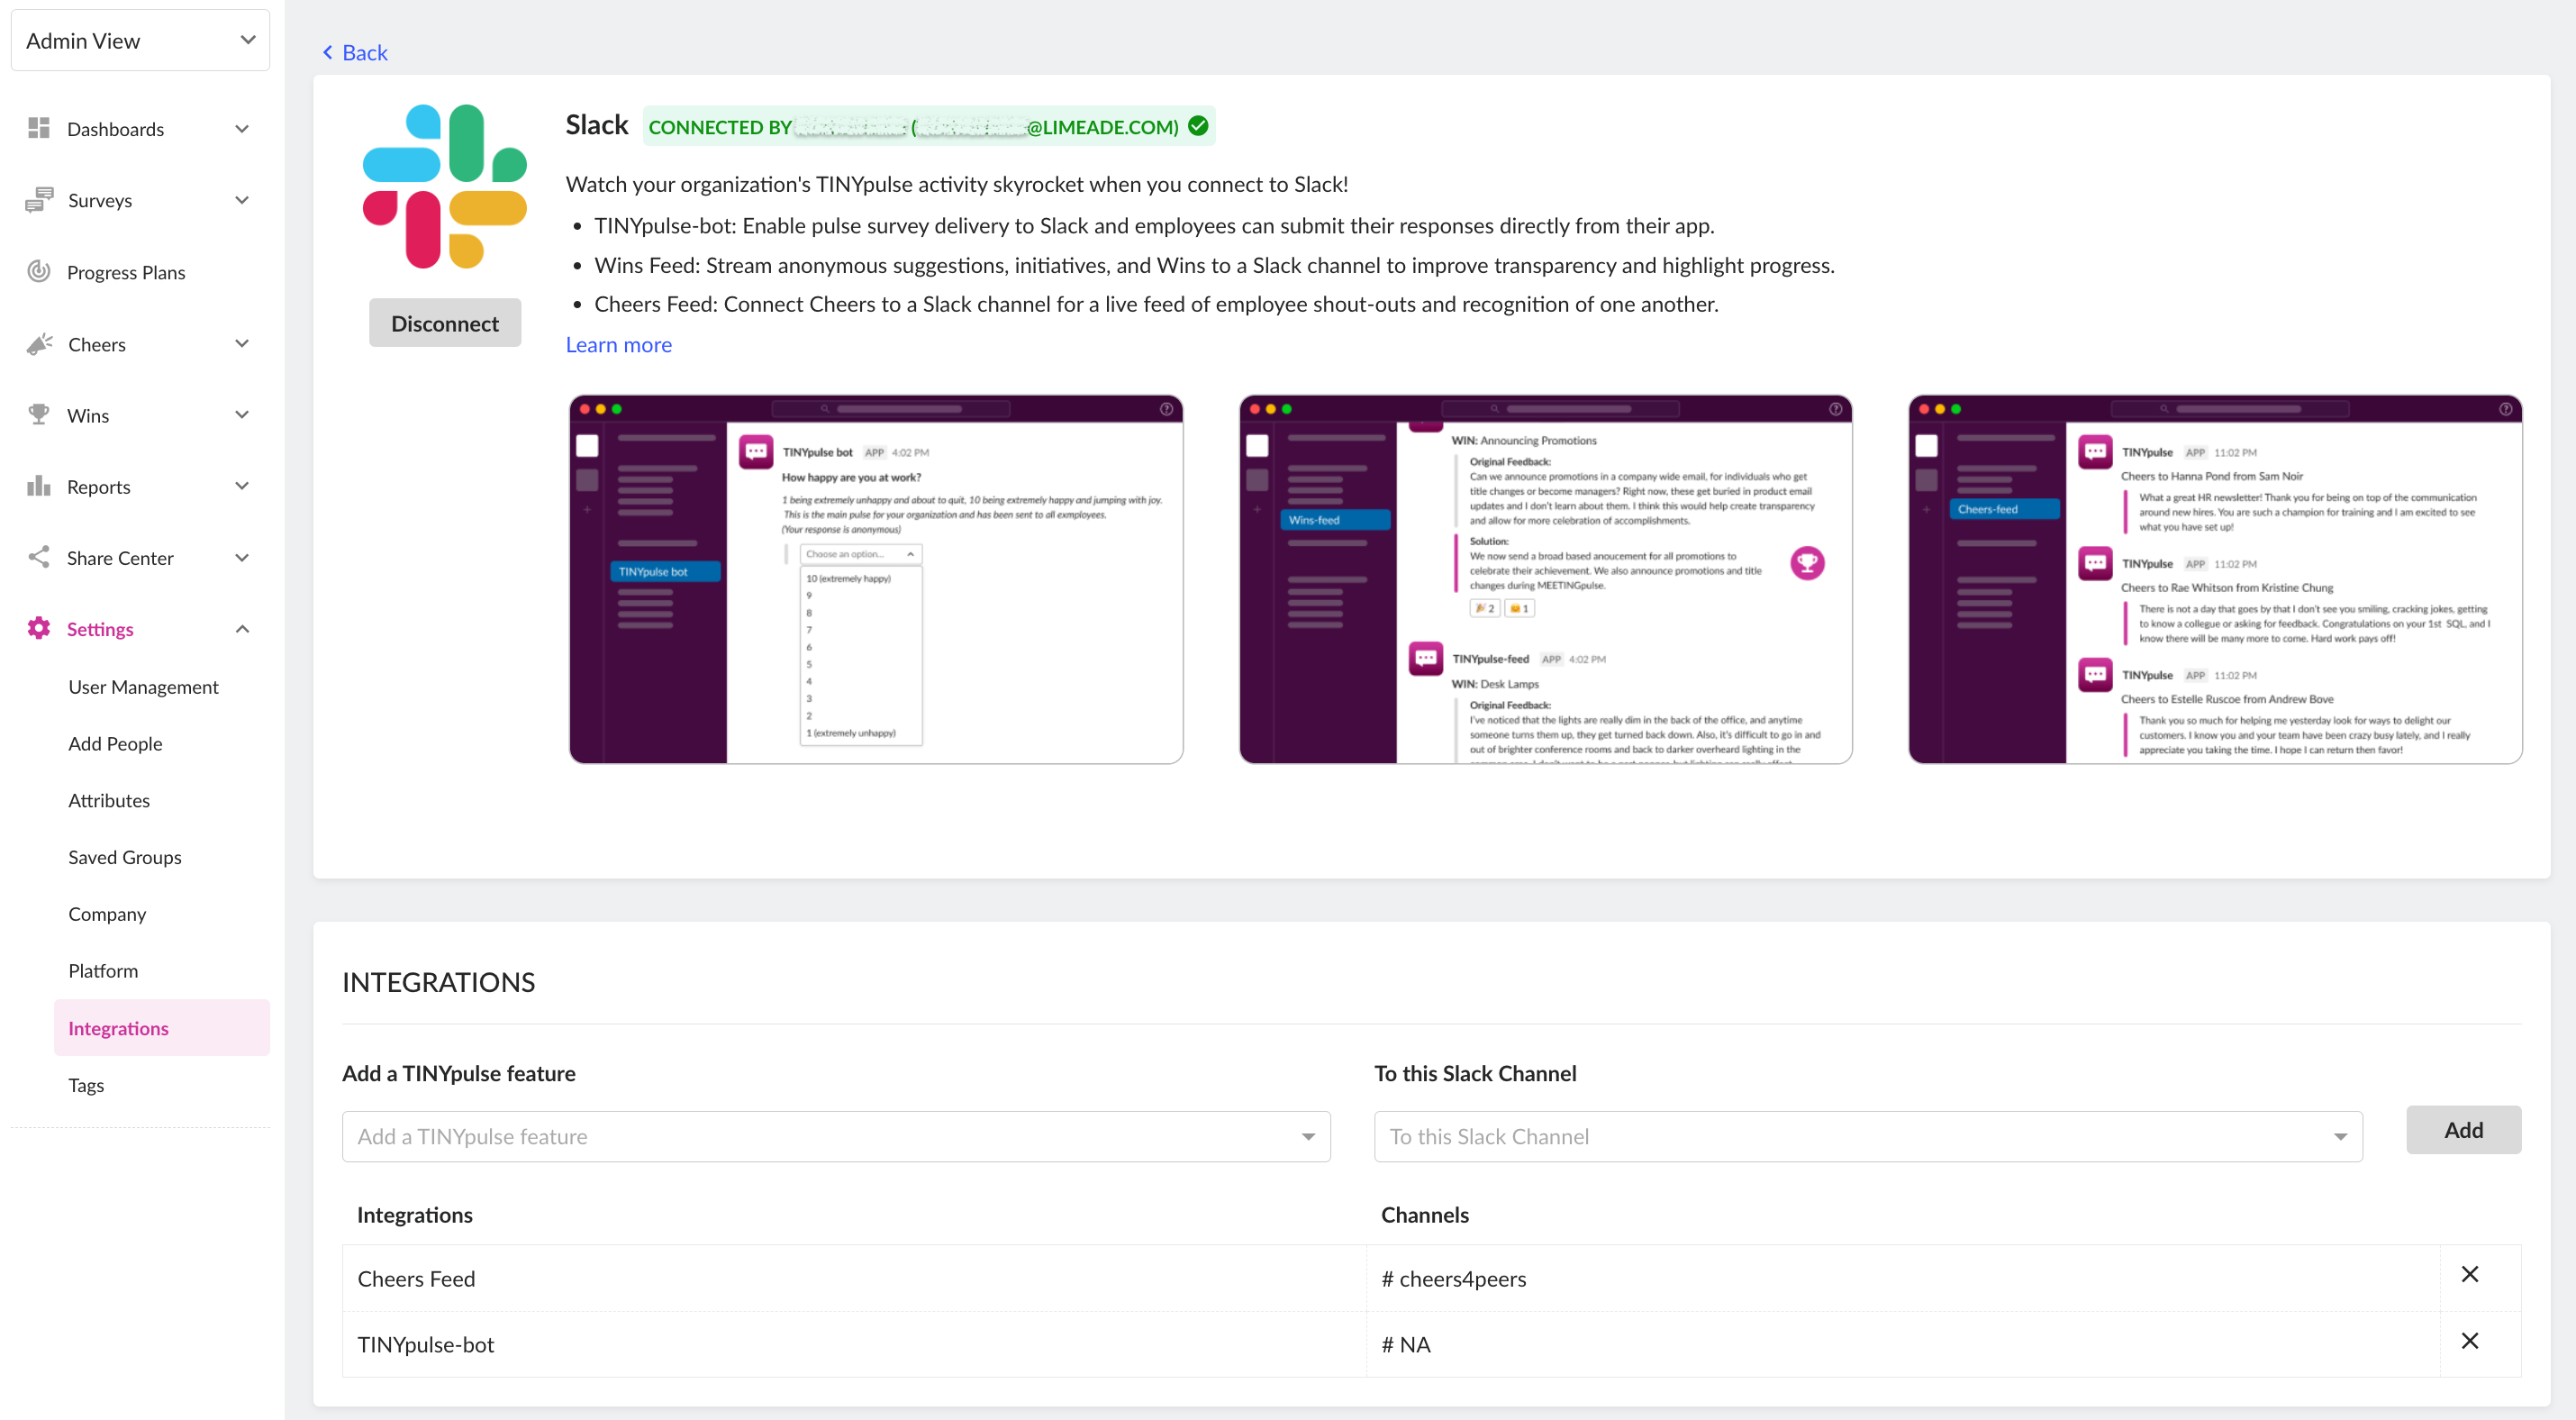Click the Dashboards grid icon
2576x1420 pixels.
tap(38, 128)
